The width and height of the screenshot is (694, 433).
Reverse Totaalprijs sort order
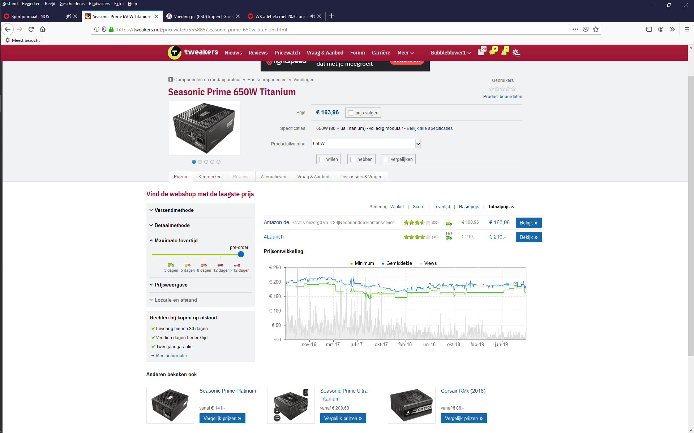click(x=501, y=207)
